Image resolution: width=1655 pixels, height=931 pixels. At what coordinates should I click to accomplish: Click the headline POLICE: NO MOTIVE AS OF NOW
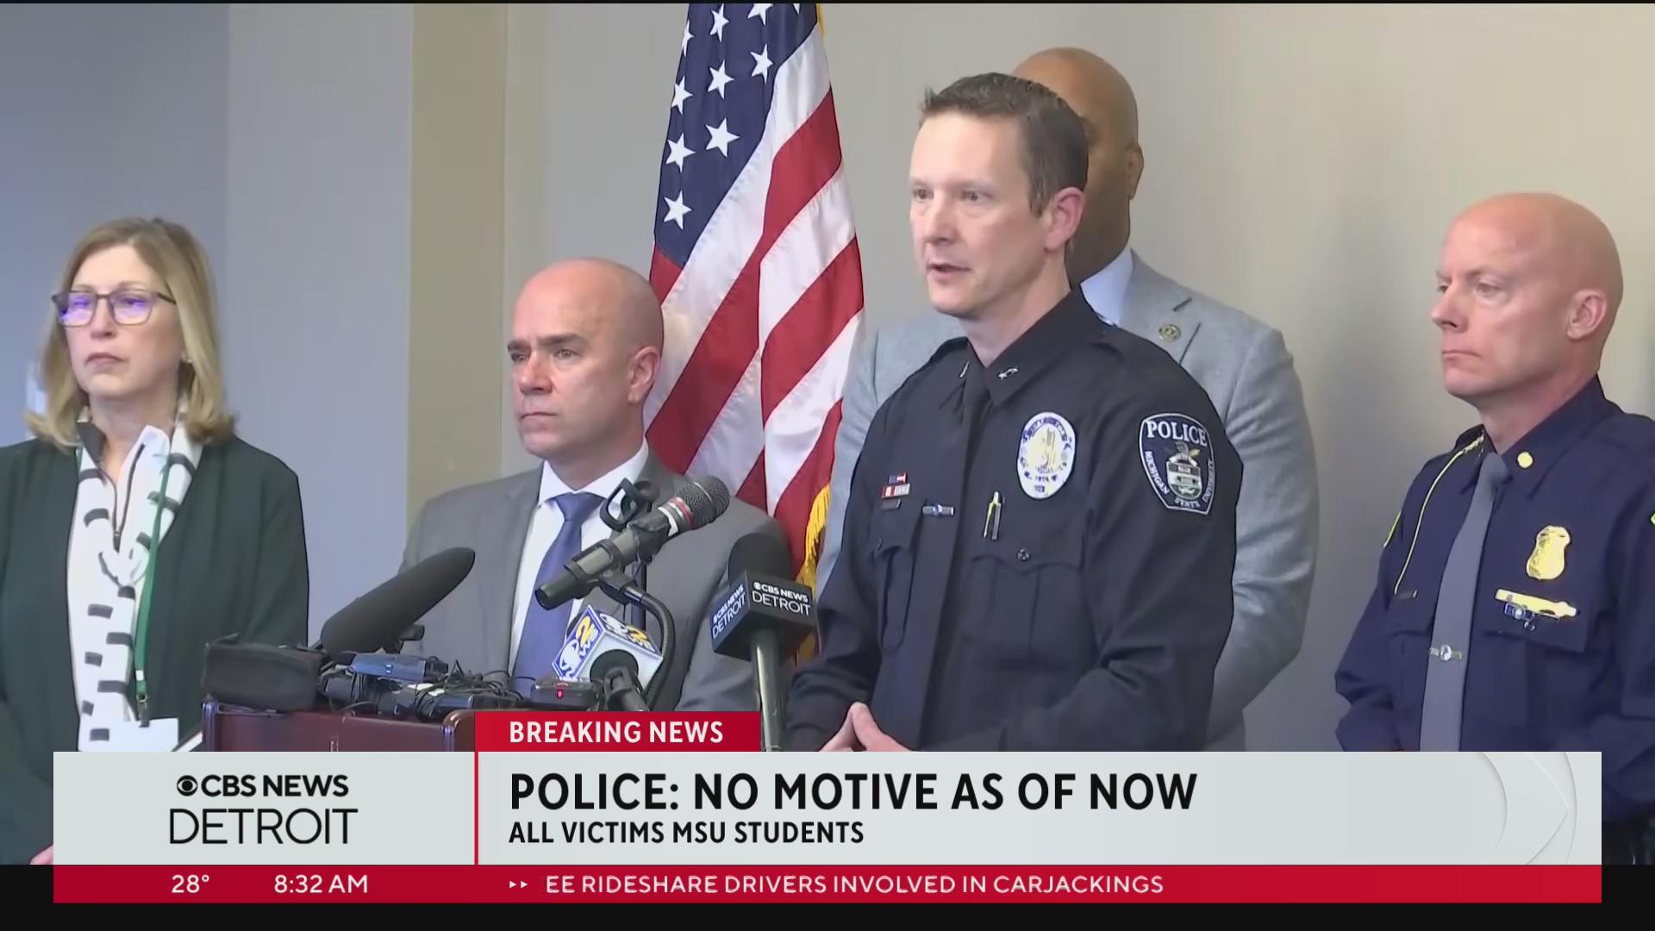[852, 791]
